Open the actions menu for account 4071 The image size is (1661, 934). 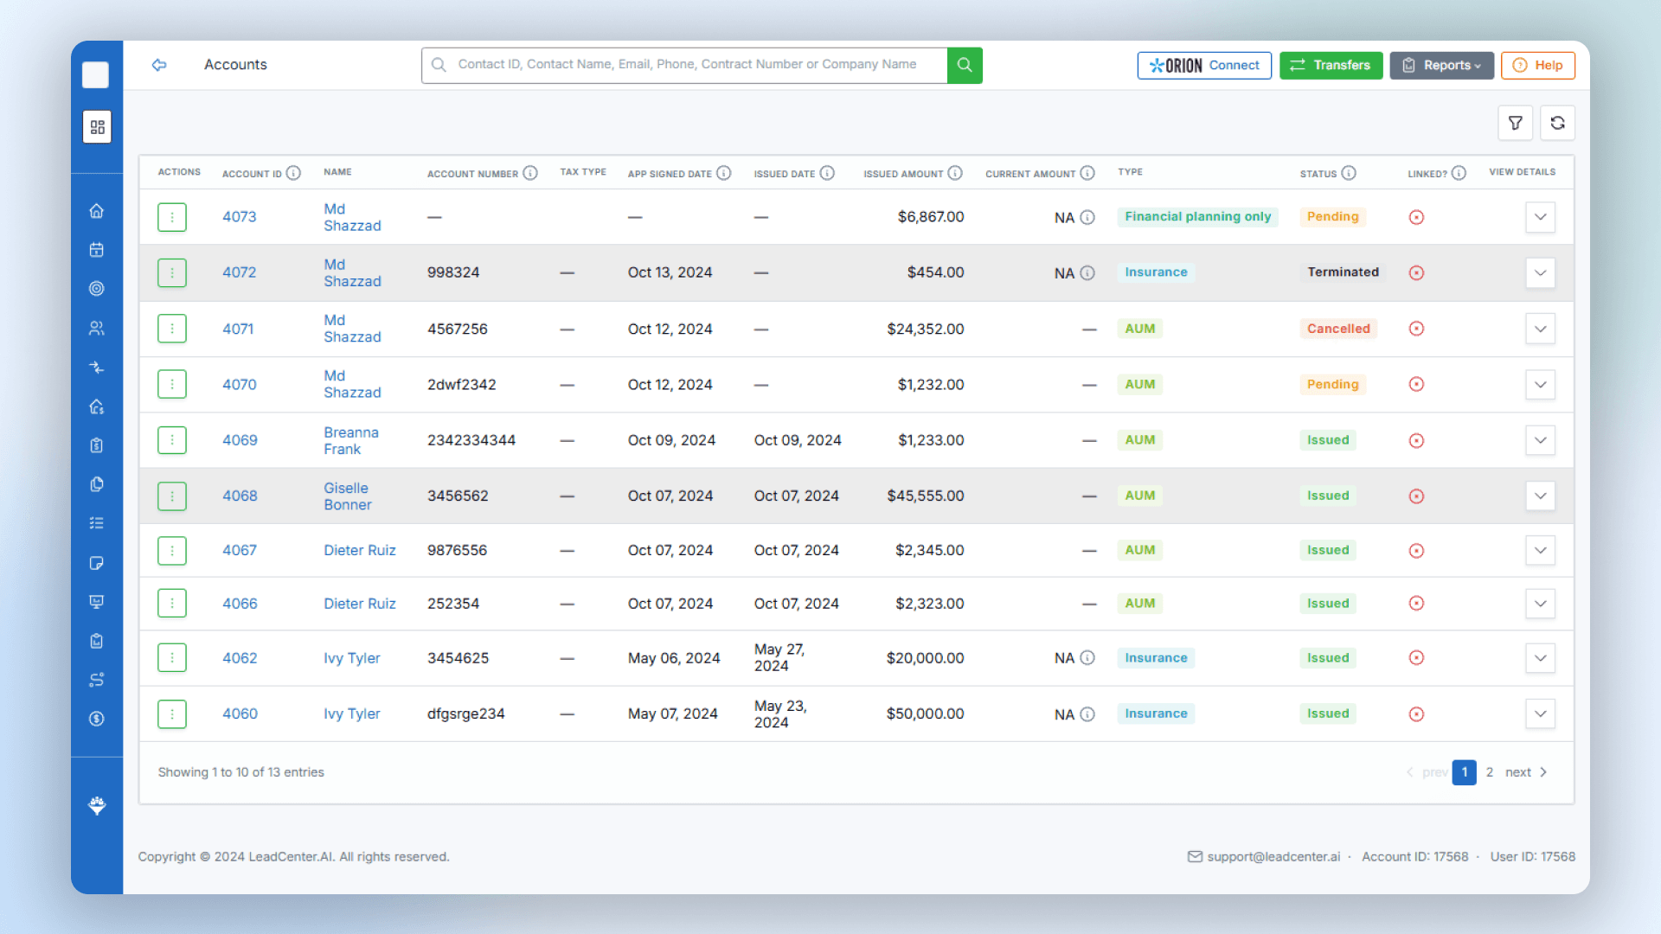click(172, 329)
